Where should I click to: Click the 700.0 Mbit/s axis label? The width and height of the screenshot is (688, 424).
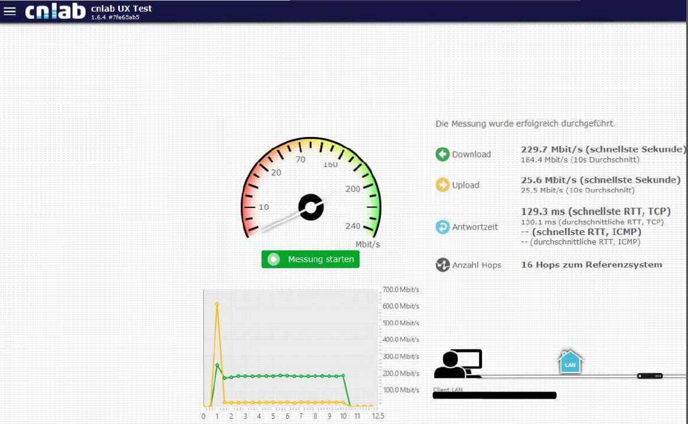pyautogui.click(x=402, y=289)
